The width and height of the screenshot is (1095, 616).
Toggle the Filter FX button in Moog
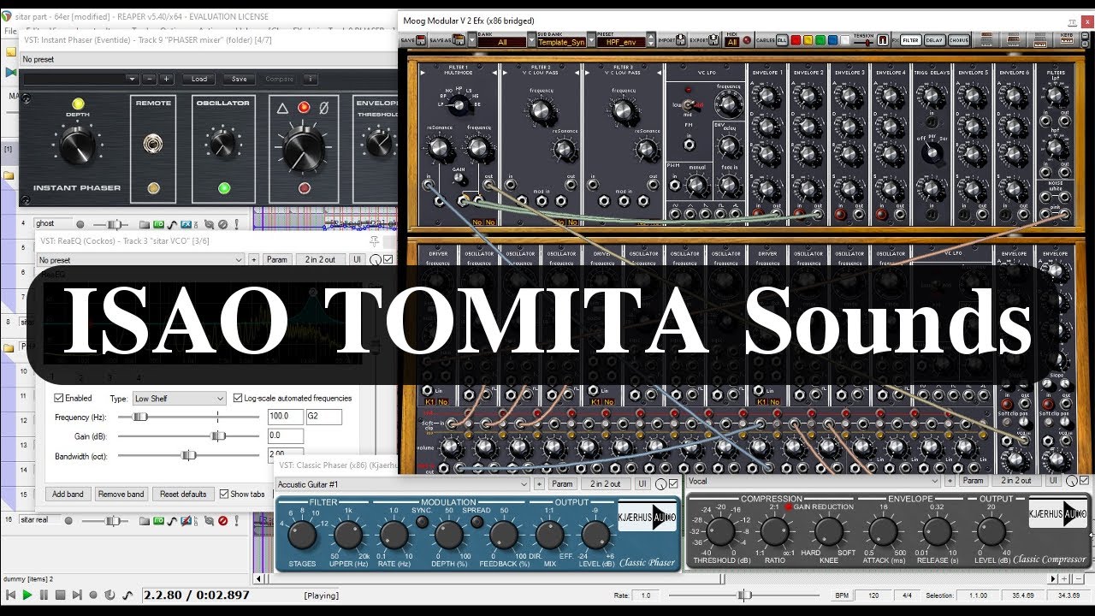click(910, 40)
